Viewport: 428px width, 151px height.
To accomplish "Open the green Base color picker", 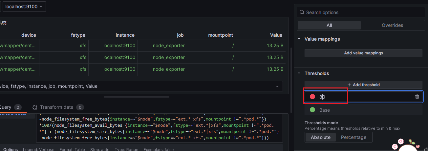I will point(312,110).
